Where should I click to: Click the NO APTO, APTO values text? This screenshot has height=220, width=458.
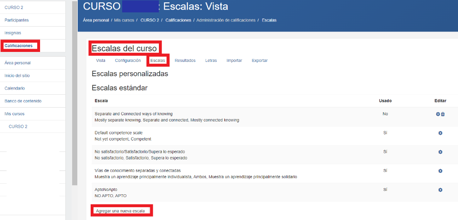tap(111, 196)
